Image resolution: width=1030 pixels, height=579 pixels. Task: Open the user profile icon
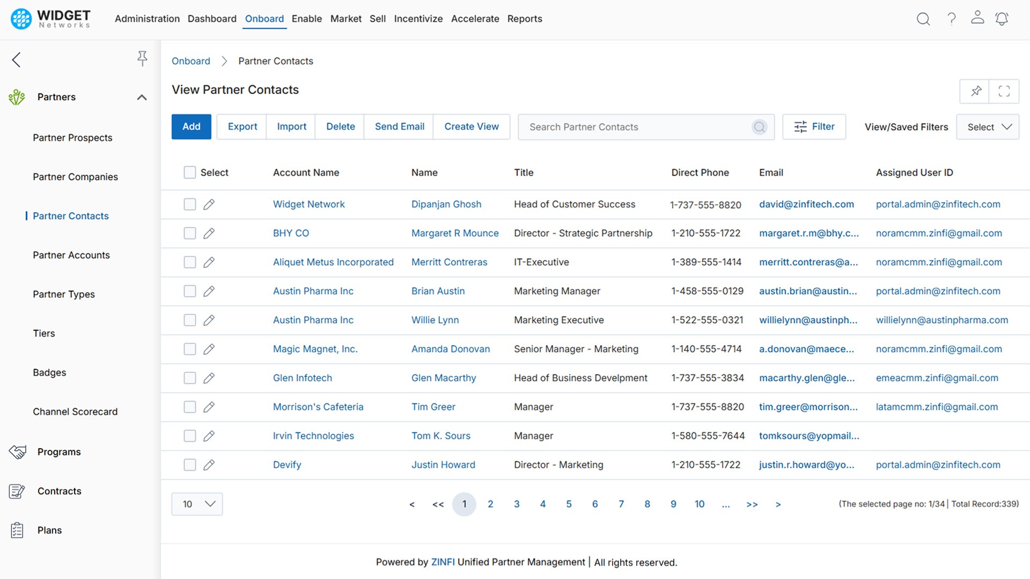977,19
